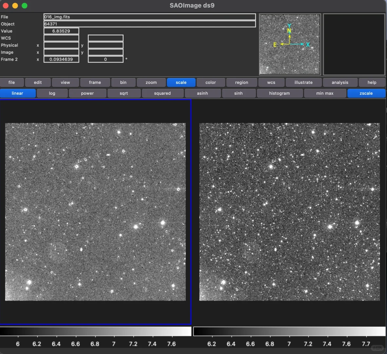Screen dimensions: 387x354
Task: Click the Image x field
Action: [62, 52]
